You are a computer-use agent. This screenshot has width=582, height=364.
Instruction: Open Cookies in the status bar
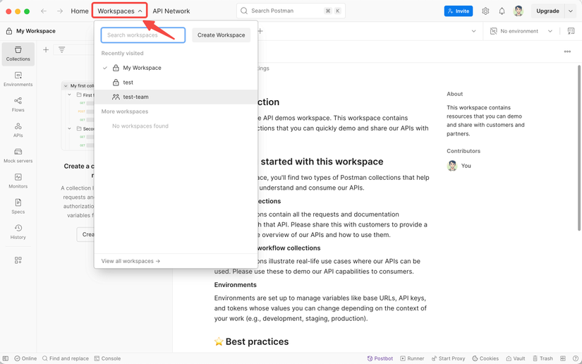[x=485, y=358]
